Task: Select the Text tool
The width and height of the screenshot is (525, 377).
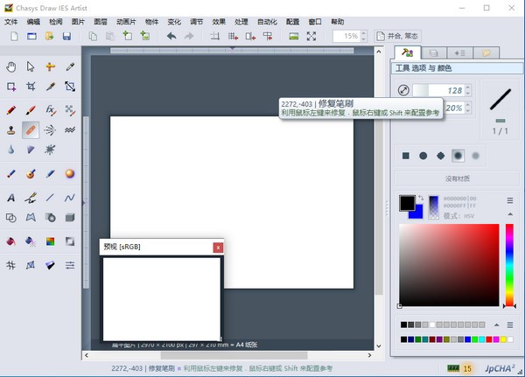Action: coord(11,197)
